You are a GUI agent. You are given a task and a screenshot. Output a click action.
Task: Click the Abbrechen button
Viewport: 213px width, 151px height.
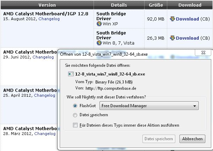(192, 139)
